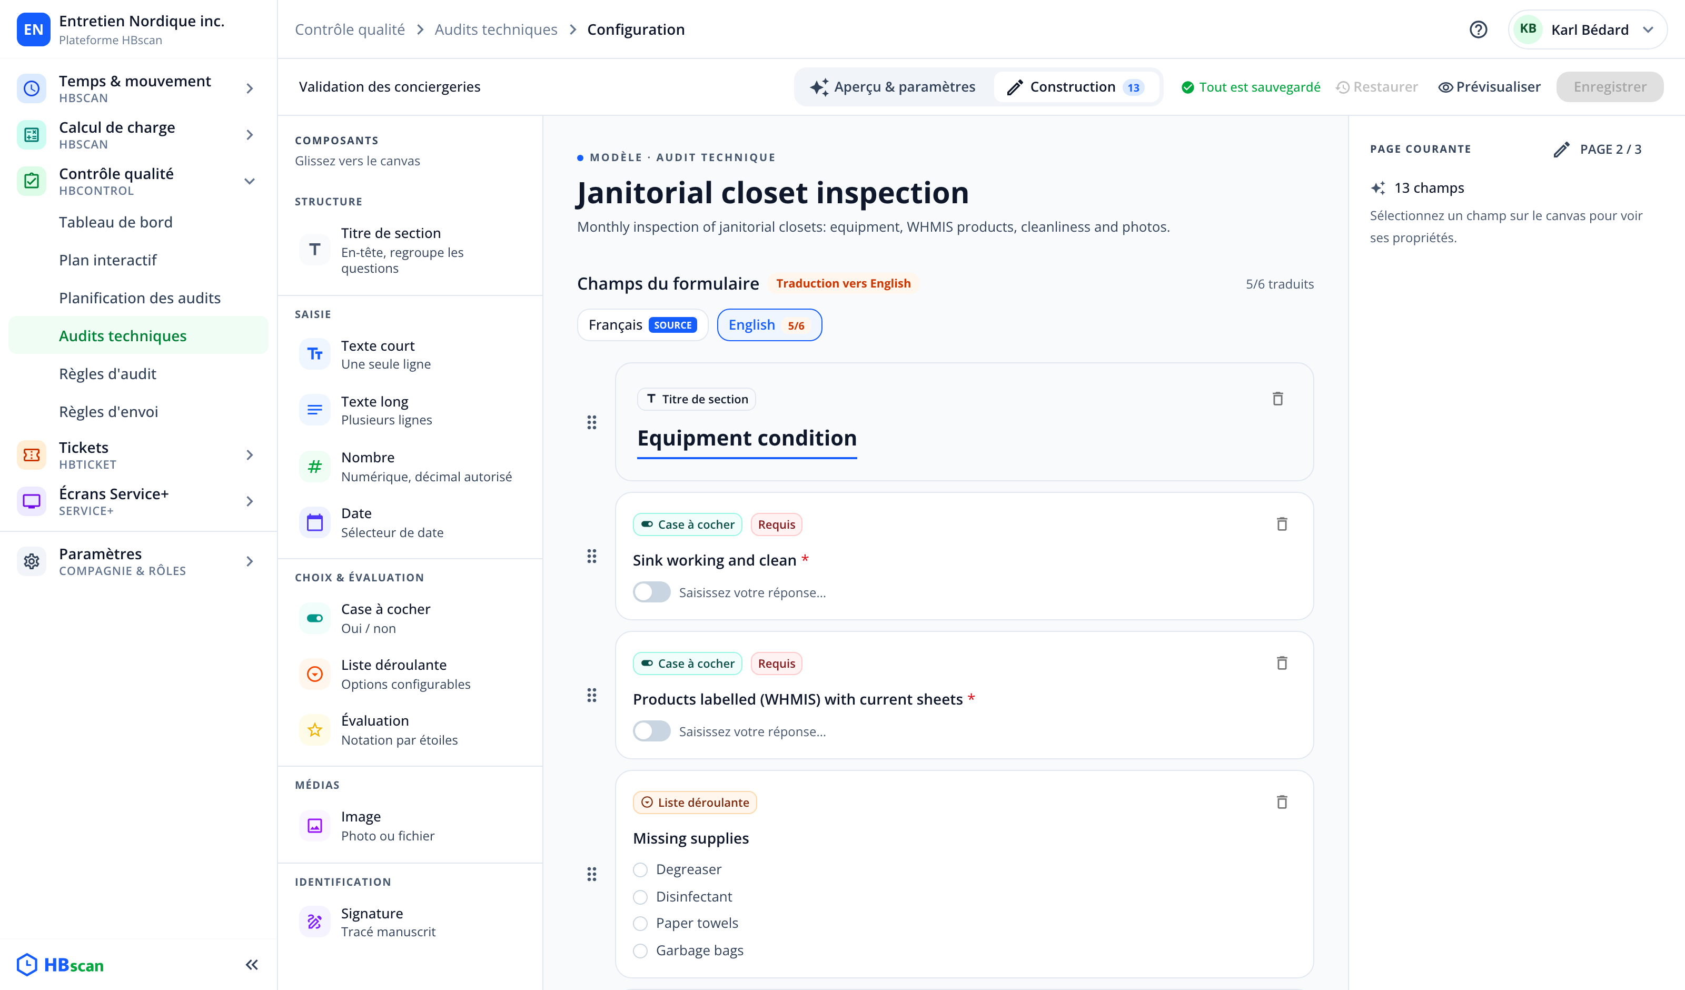The image size is (1685, 990).
Task: Switch to Aperçu & paramètres tab
Action: pyautogui.click(x=893, y=87)
